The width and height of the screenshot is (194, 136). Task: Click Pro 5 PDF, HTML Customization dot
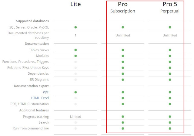tap(170, 104)
